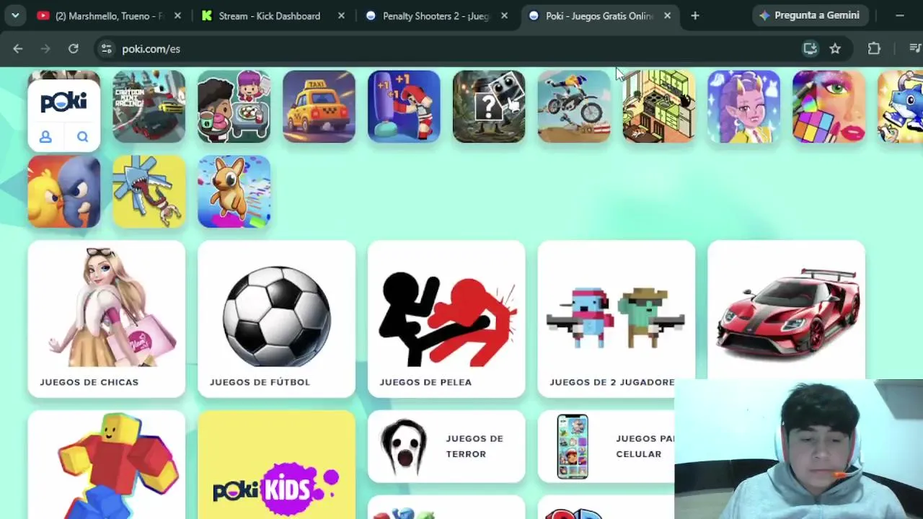Launch the running kangaroo game
Screen dimensions: 923x519
coord(234,191)
